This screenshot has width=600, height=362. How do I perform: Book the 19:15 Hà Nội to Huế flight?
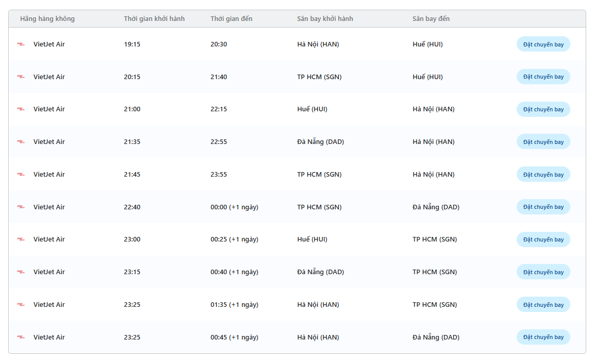[543, 44]
